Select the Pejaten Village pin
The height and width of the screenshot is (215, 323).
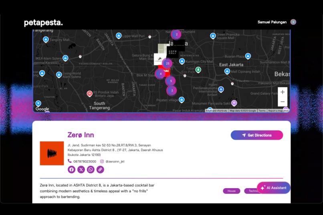pos(182,100)
